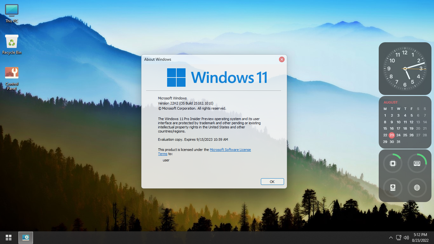
Task: Click the analog clock widget
Action: click(405, 69)
